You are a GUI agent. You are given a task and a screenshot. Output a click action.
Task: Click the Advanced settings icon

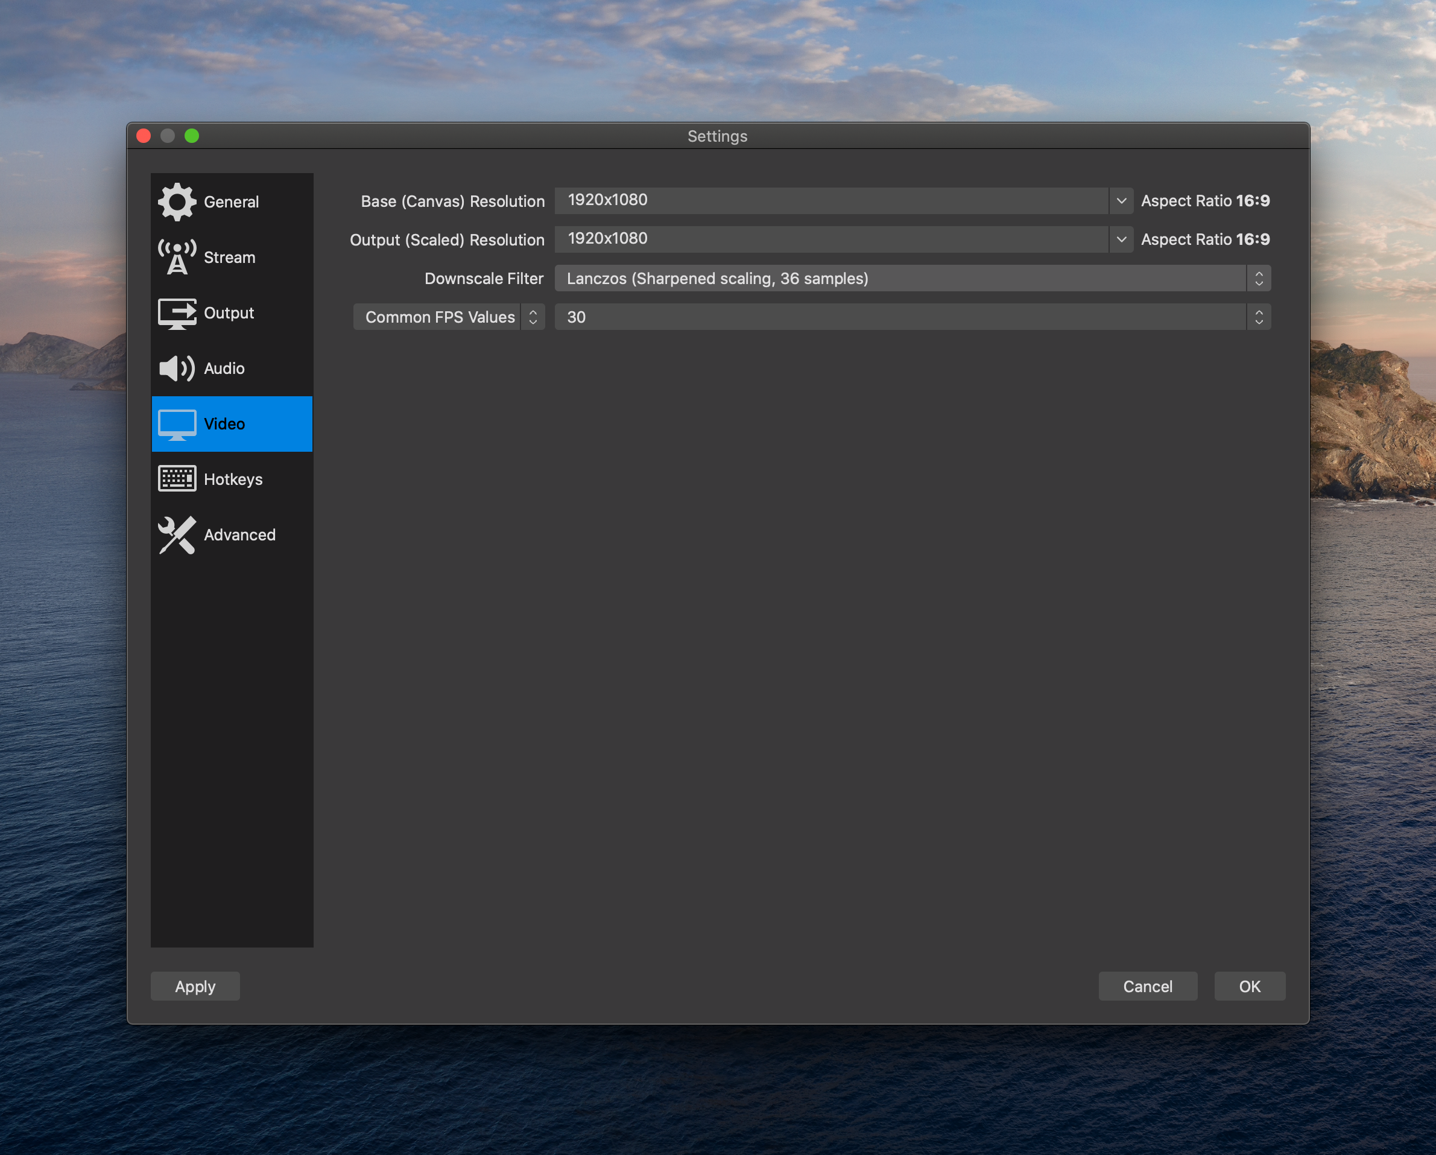[176, 535]
